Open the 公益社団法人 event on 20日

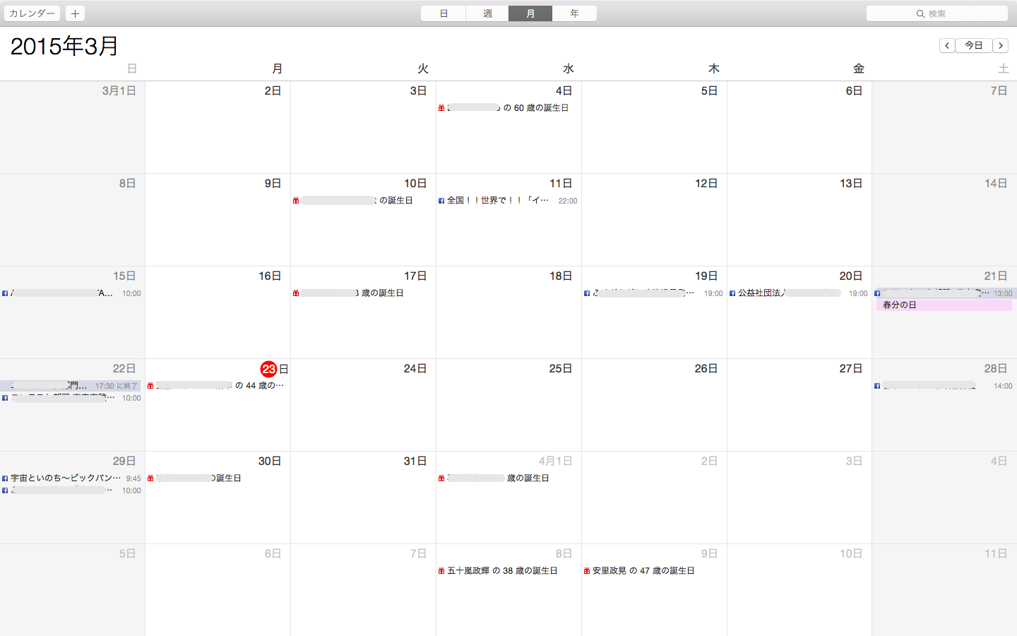(x=799, y=293)
